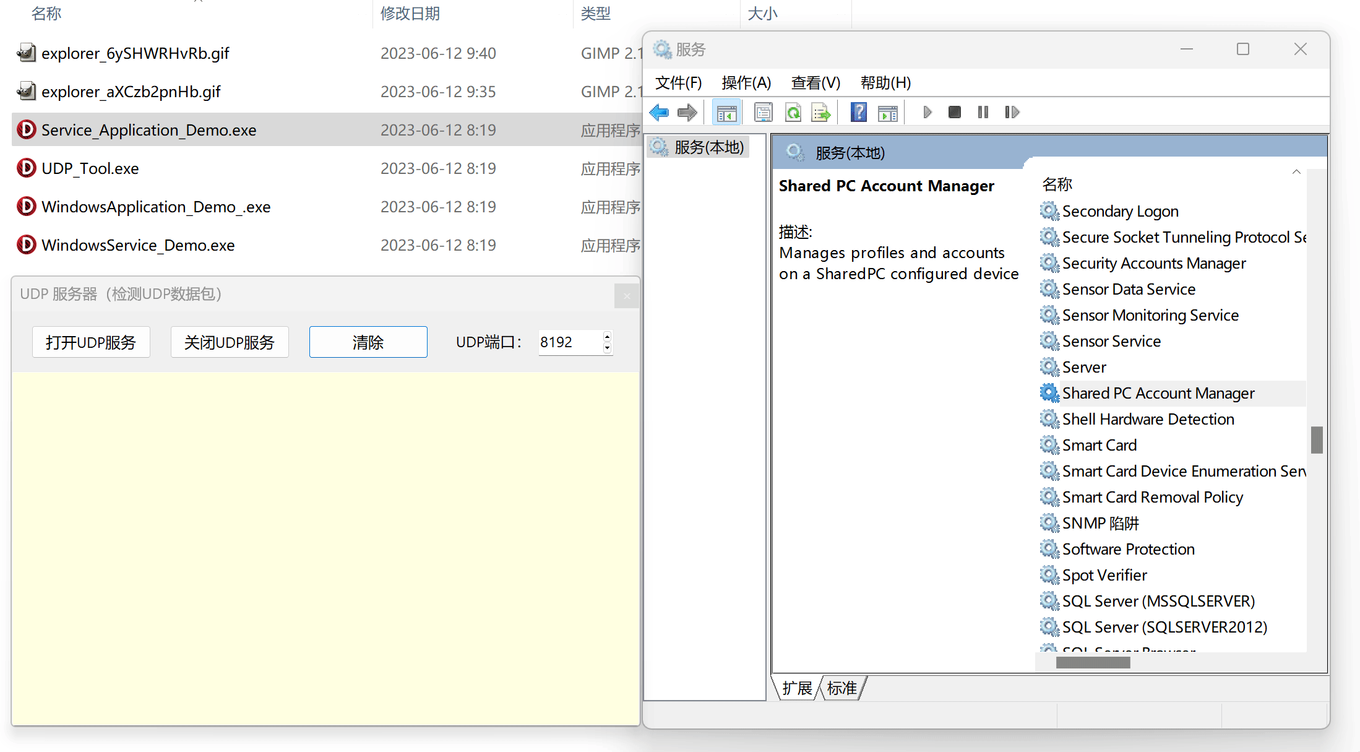Click the sort chevron above service names

(x=1296, y=172)
